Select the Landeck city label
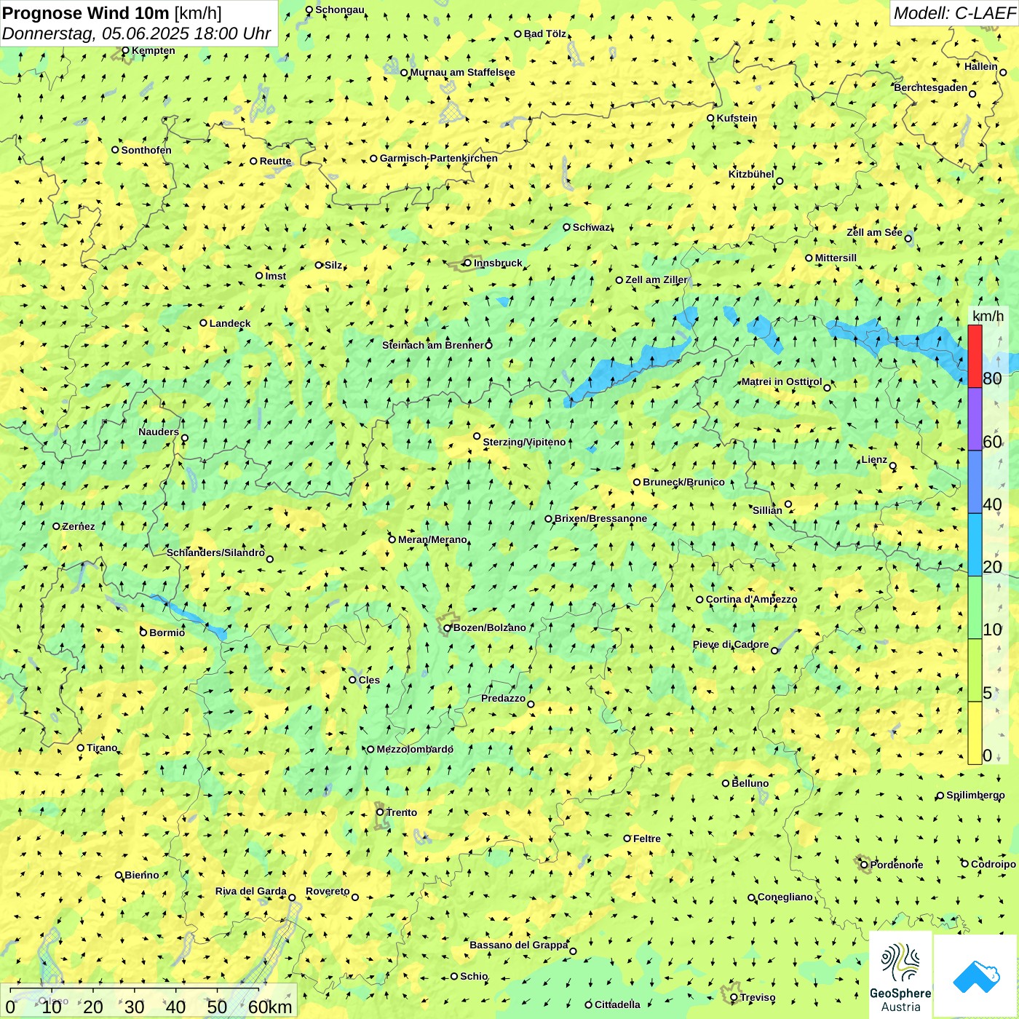This screenshot has height=1019, width=1019. pos(230,323)
